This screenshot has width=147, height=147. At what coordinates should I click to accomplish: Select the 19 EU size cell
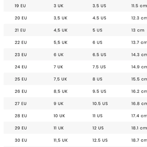tap(20, 6)
